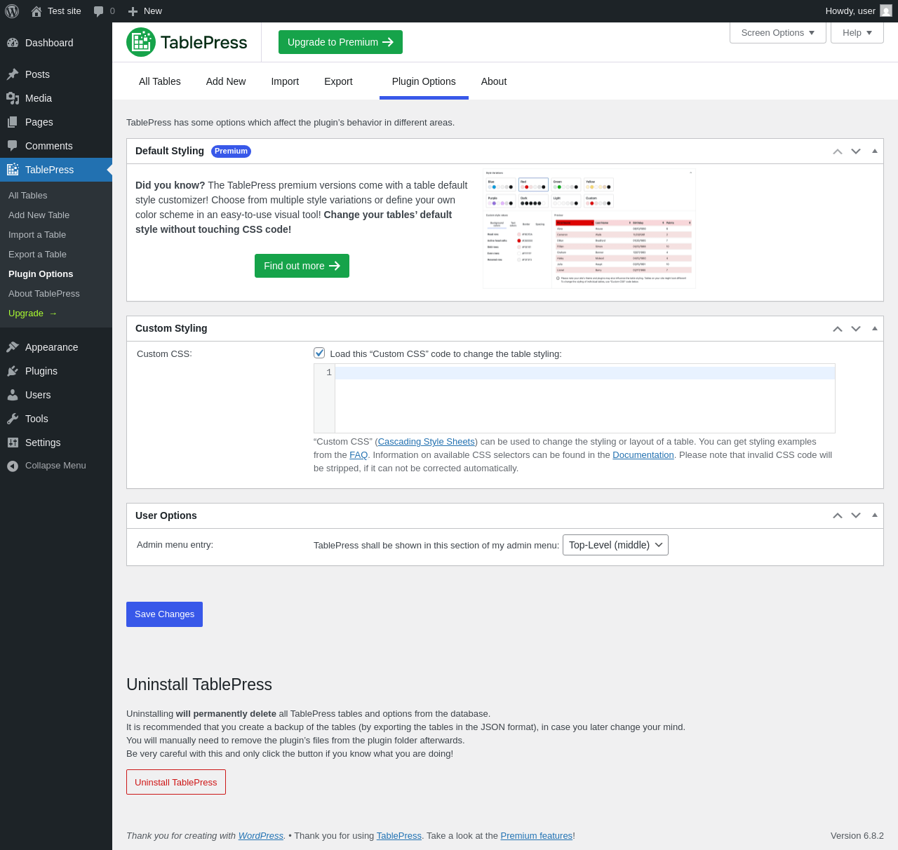
Task: Open the admin menu entry dropdown
Action: click(615, 545)
